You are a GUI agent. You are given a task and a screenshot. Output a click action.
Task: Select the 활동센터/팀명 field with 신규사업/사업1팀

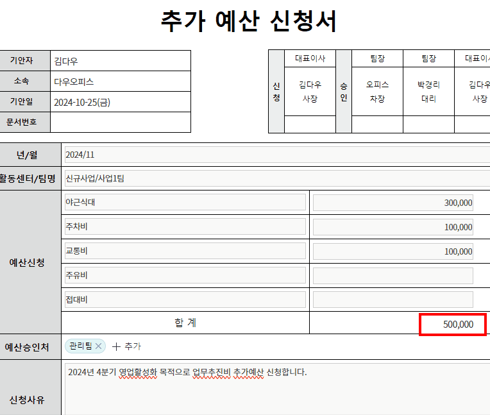[276, 178]
